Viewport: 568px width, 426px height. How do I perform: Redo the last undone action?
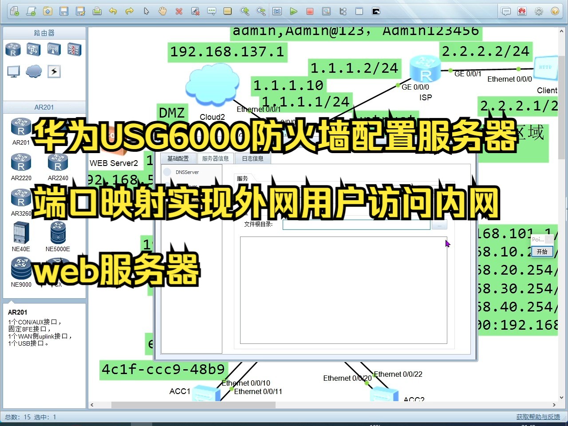(130, 11)
